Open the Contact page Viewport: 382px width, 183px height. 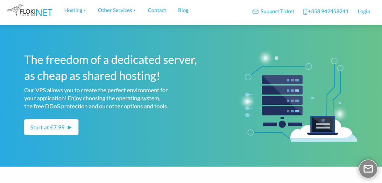click(157, 10)
